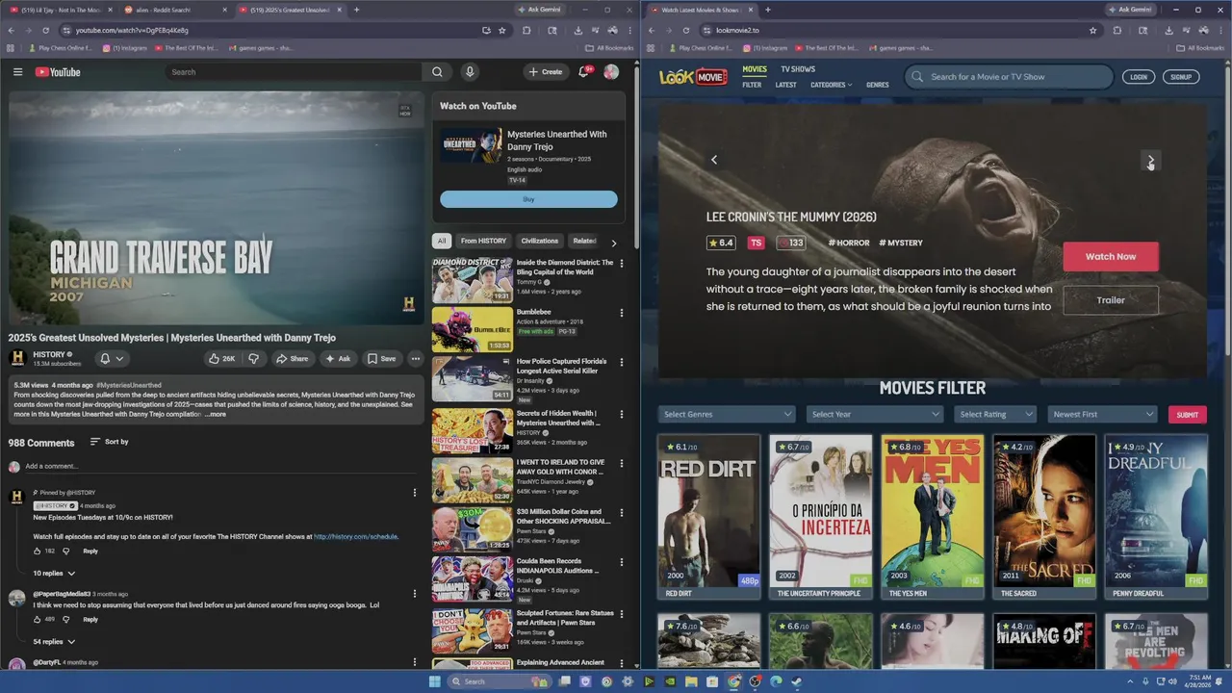Open downloads in the LookMovie browser window

point(1168,30)
